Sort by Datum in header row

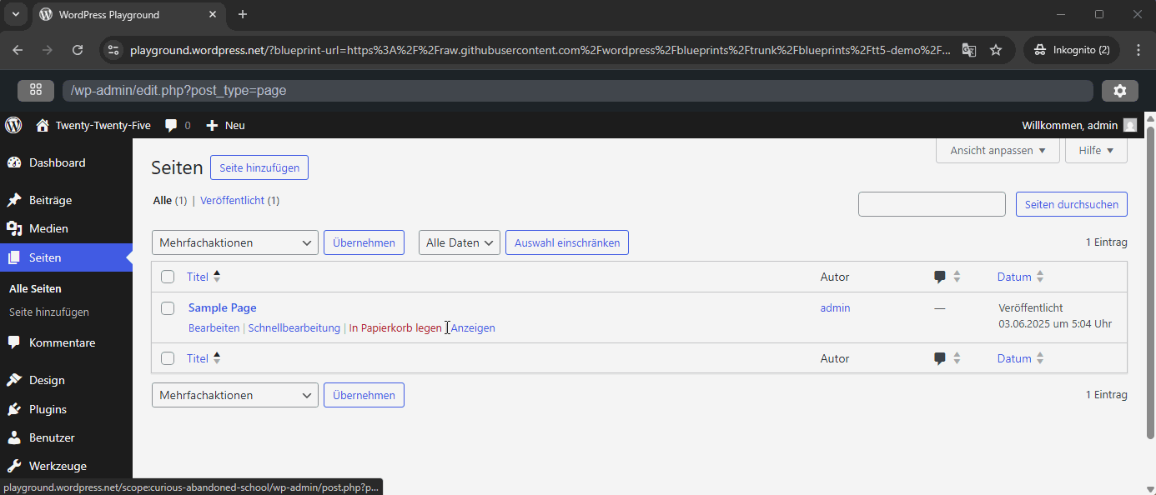coord(1021,277)
